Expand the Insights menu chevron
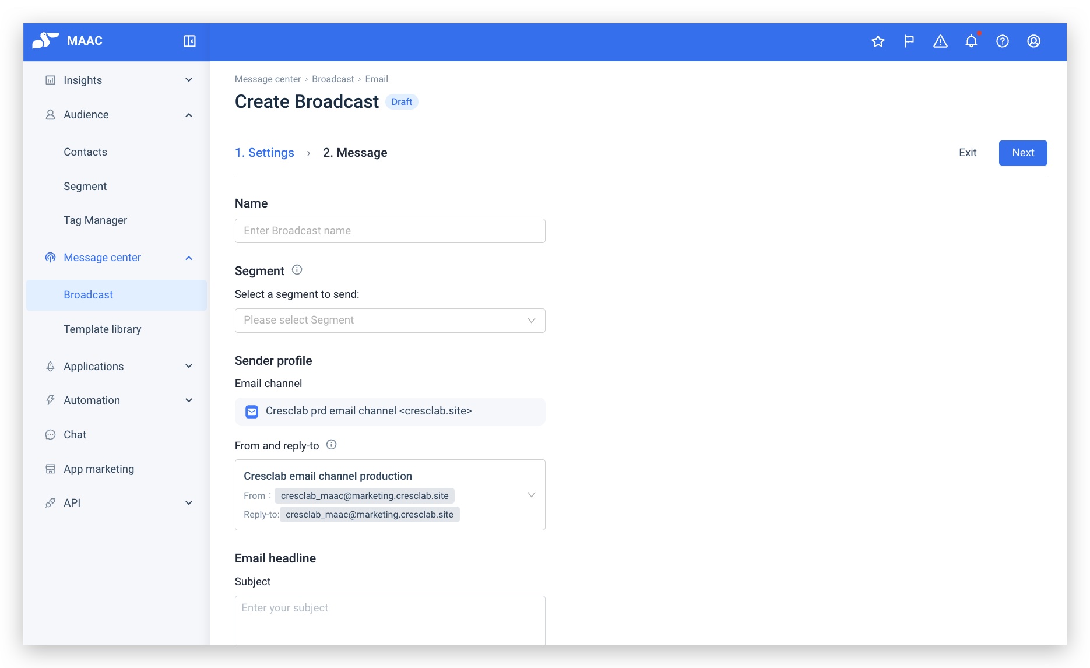The image size is (1090, 668). (x=189, y=80)
